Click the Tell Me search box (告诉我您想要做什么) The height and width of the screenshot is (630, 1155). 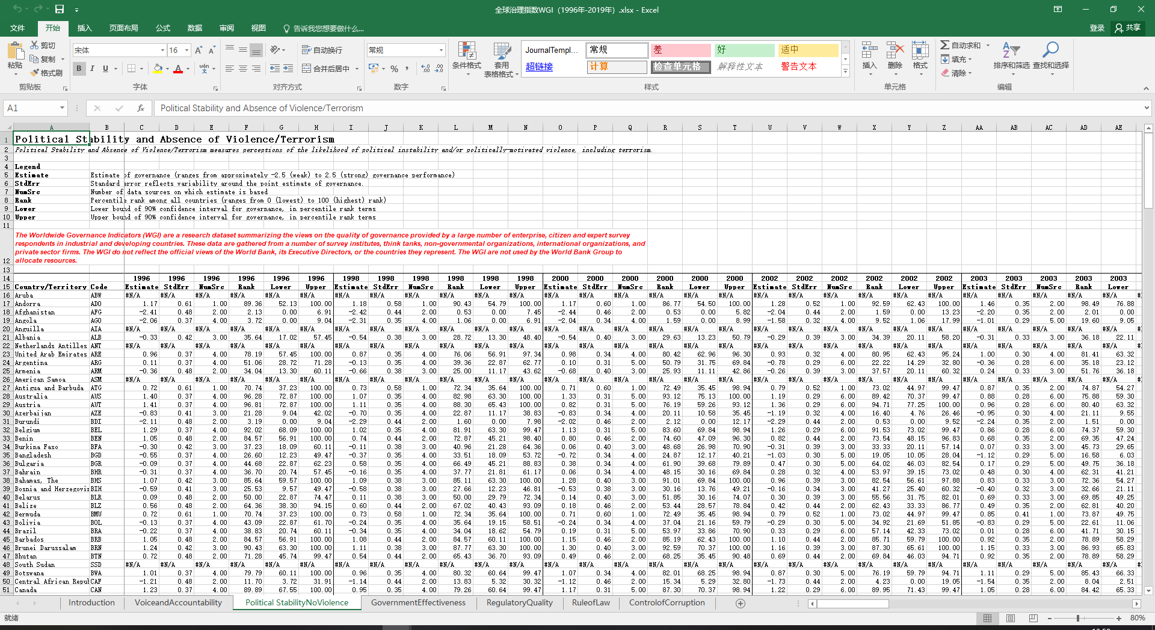click(323, 29)
